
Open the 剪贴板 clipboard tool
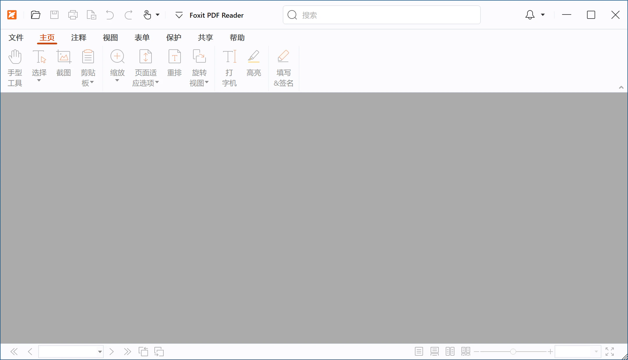[88, 68]
